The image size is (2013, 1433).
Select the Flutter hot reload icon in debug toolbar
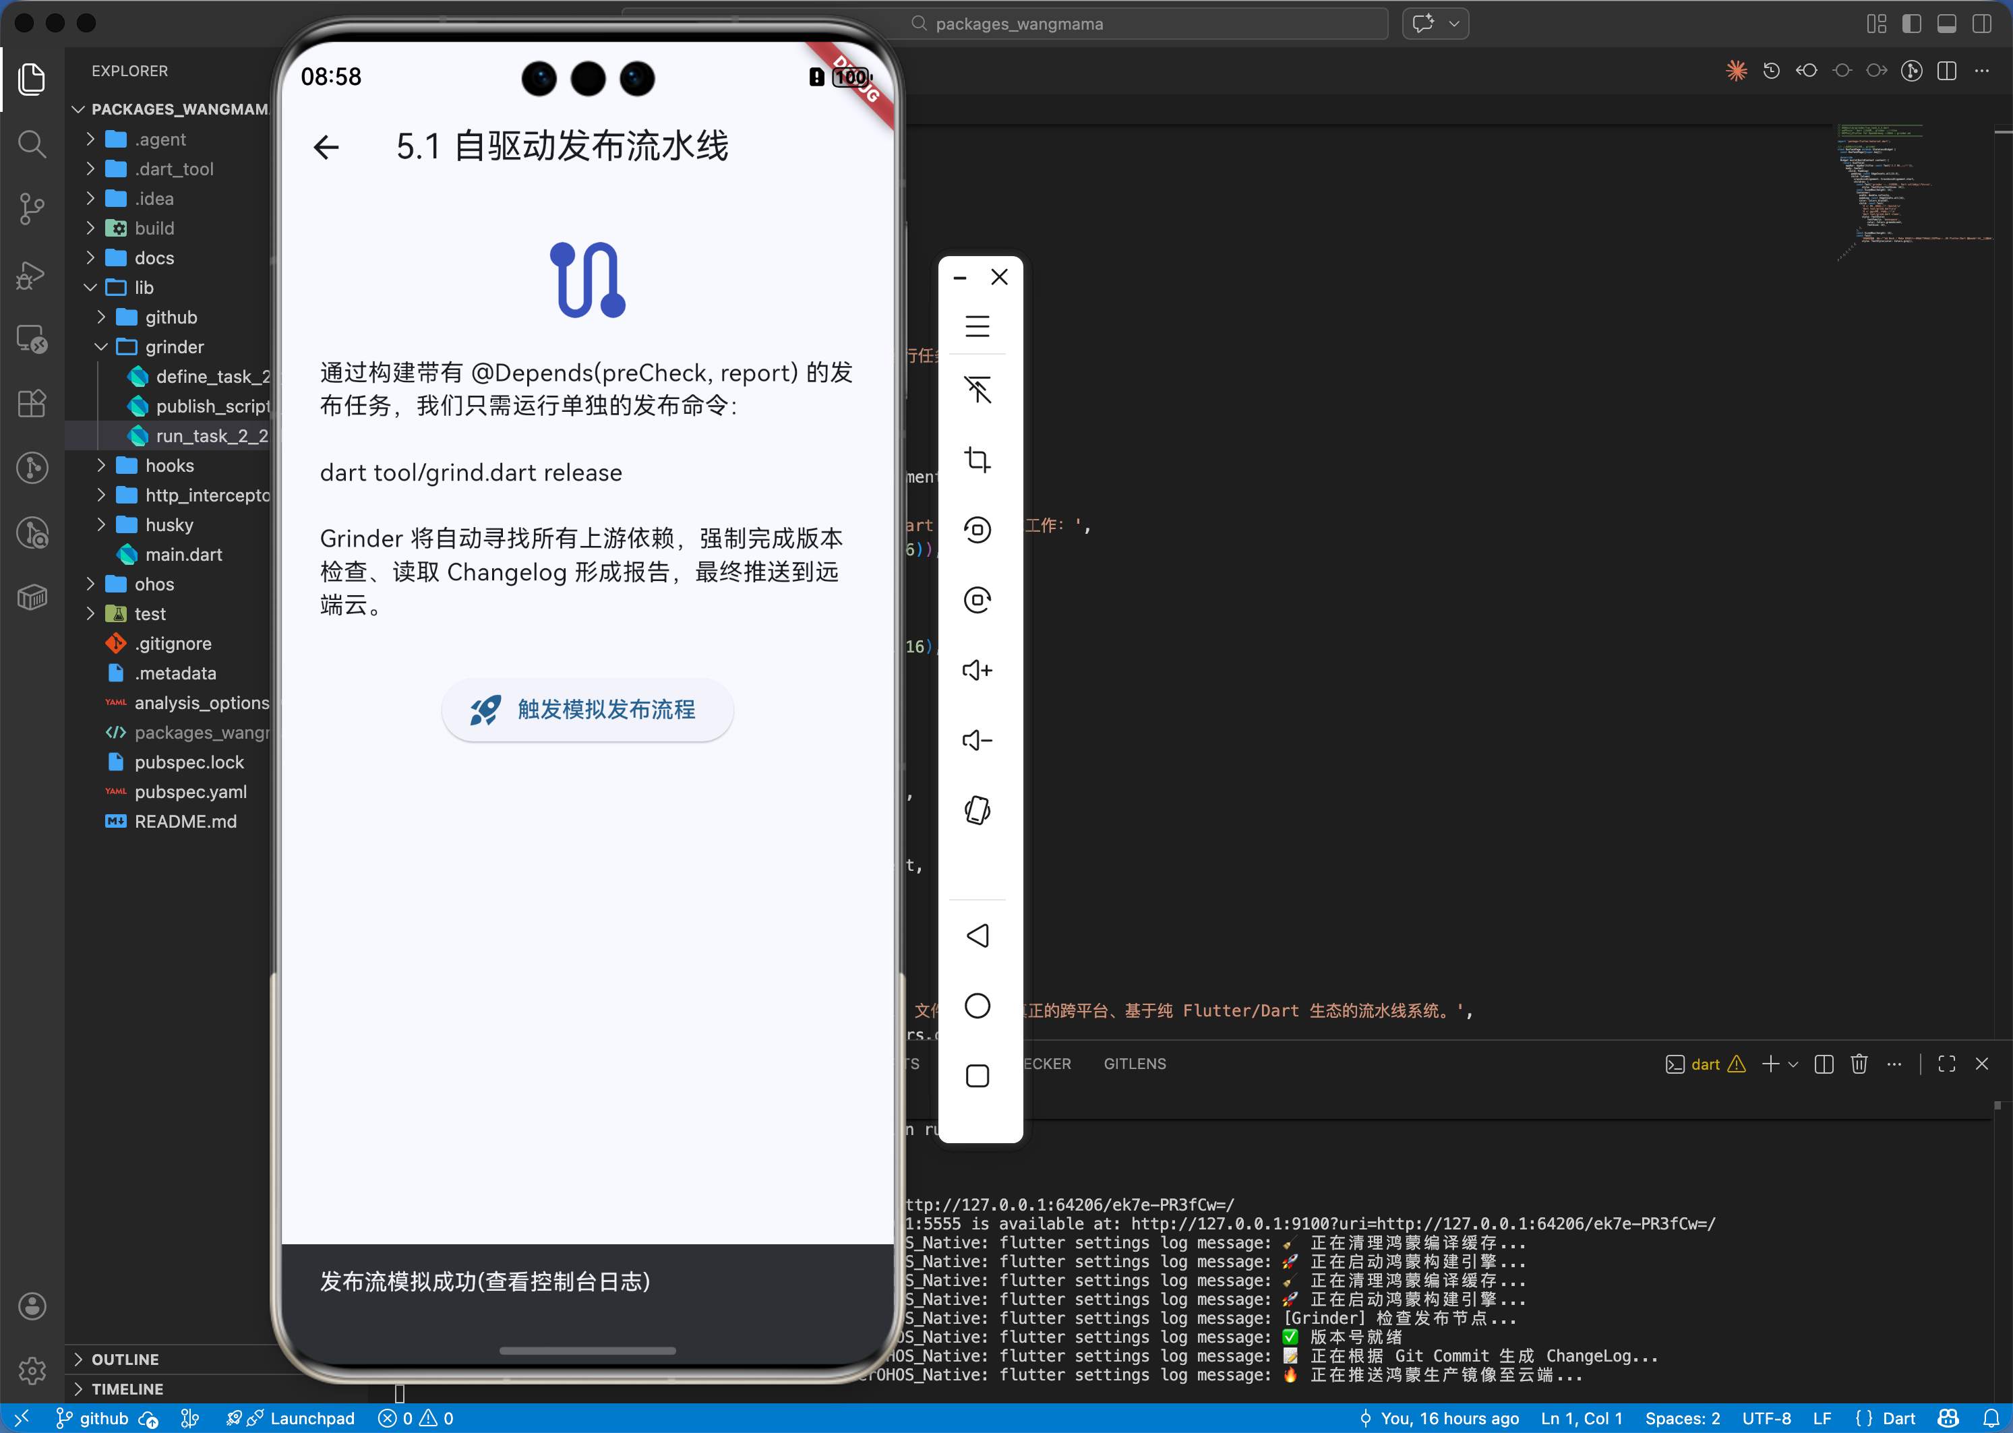point(1736,71)
